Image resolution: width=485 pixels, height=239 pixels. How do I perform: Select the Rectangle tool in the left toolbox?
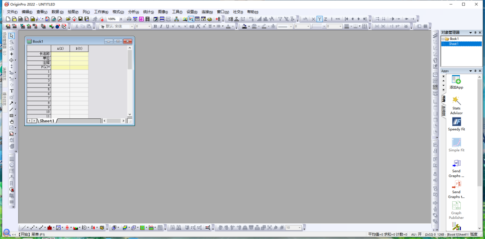click(11, 116)
